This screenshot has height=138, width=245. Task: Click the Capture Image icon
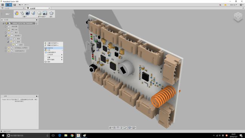45,13
